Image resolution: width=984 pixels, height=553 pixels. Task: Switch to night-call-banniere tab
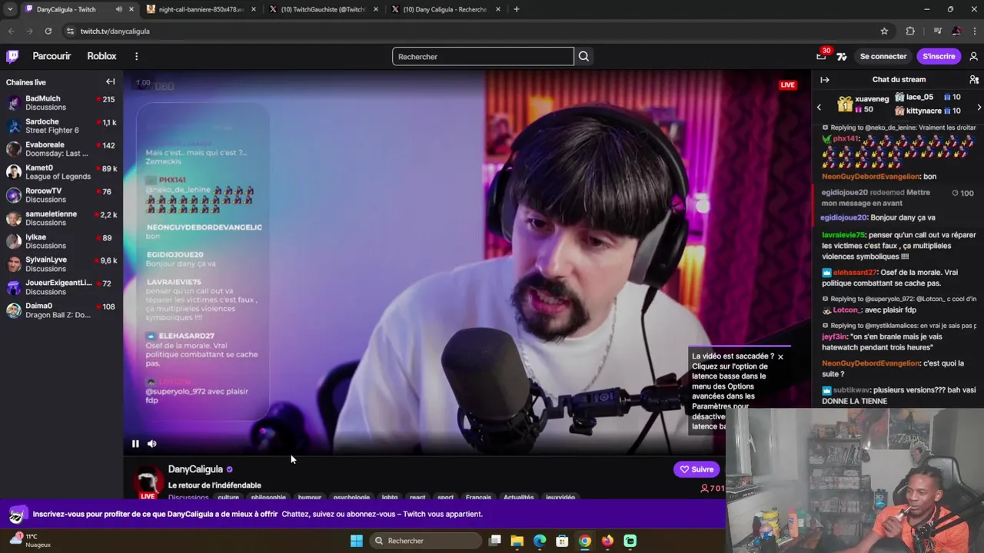201,9
